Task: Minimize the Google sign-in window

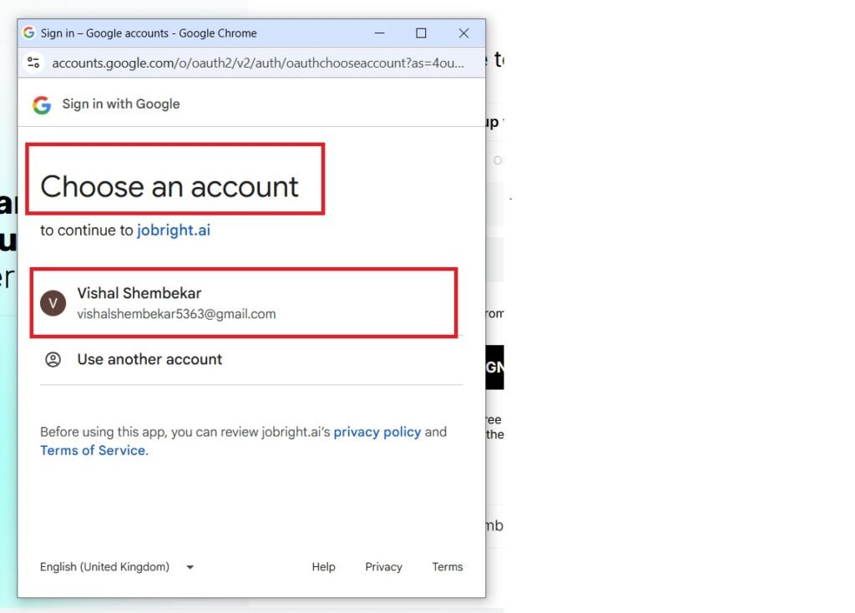Action: (378, 33)
